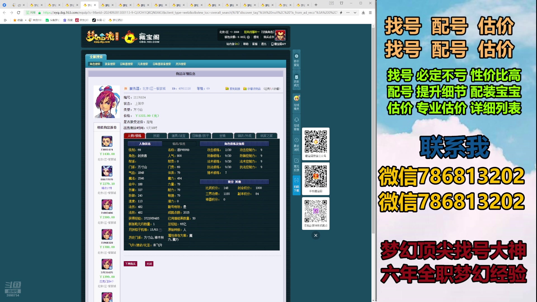Switch to the 人物/修炼 tab
The image size is (537, 302).
135,136
